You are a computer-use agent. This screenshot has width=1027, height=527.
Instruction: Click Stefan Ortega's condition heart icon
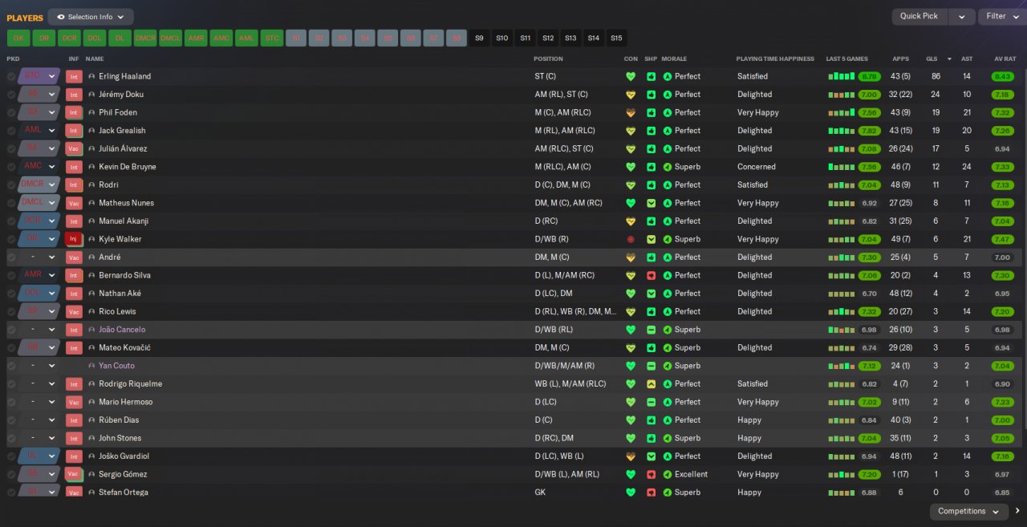[x=631, y=492]
